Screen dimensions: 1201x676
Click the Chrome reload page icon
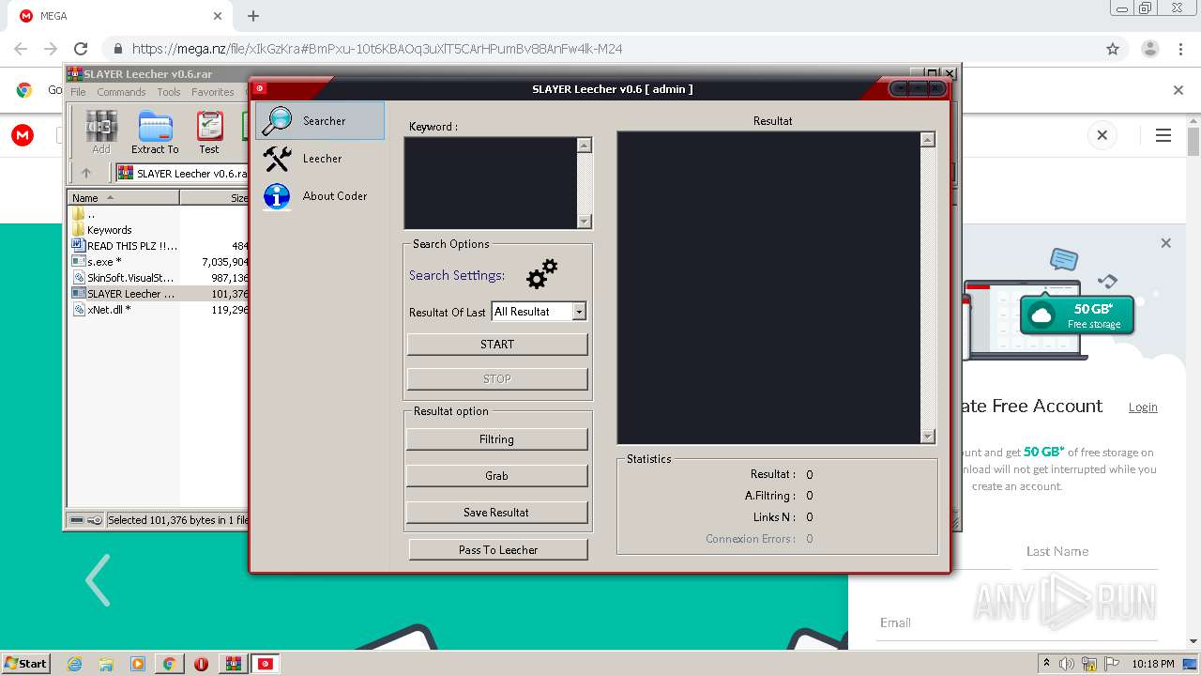81,49
